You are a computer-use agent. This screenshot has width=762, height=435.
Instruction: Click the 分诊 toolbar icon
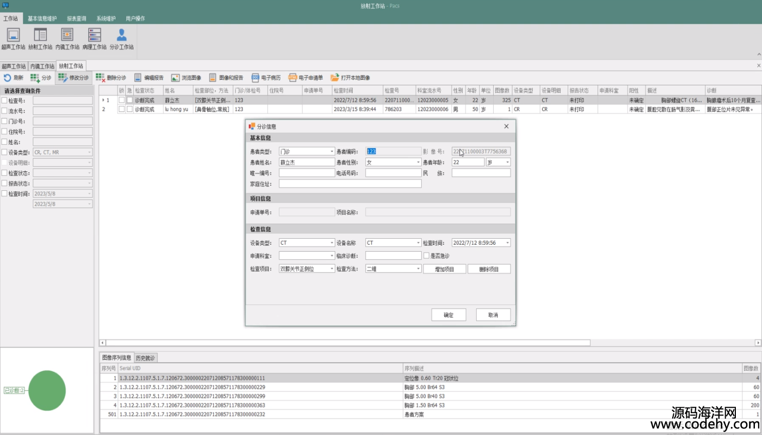(35, 78)
